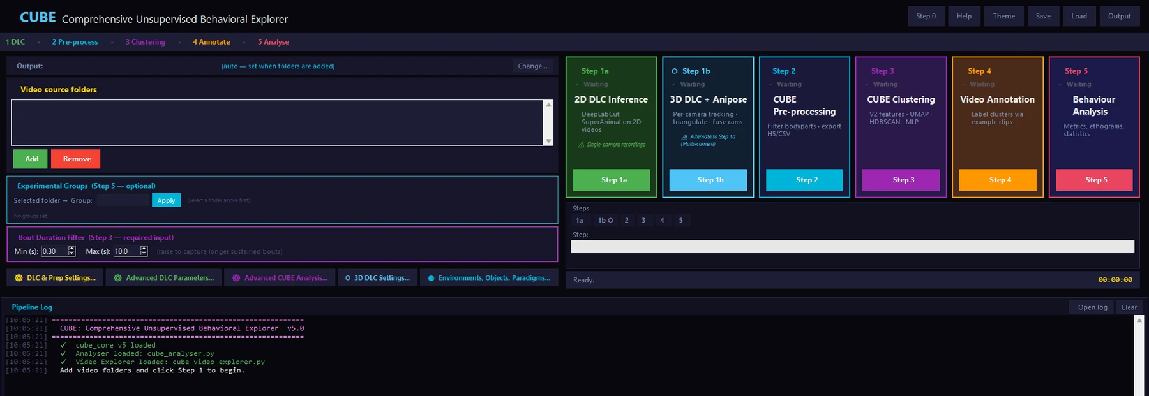Click the video folders list scroll-up arrow
The height and width of the screenshot is (396, 1149).
[548, 105]
